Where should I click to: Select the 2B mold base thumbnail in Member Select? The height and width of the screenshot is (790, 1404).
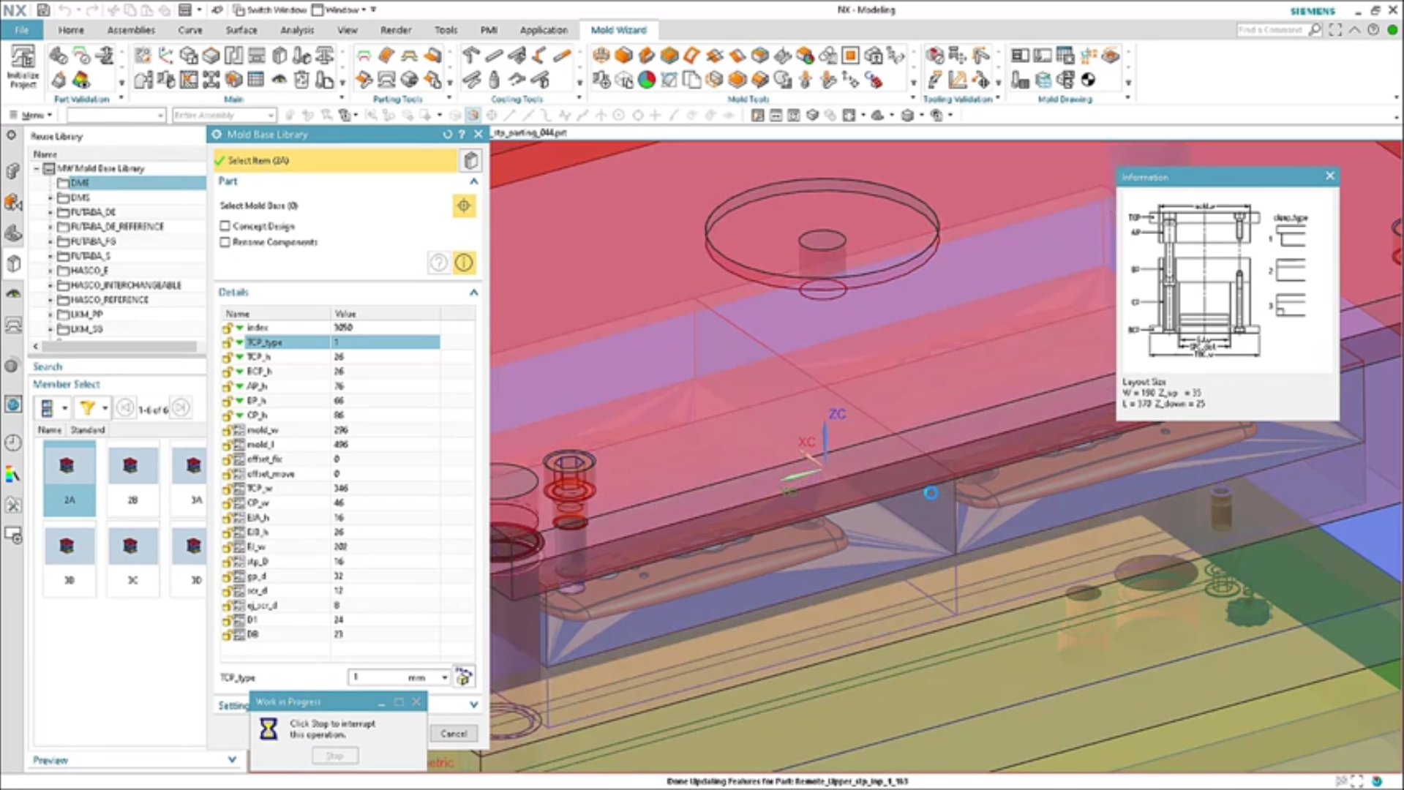pyautogui.click(x=132, y=478)
